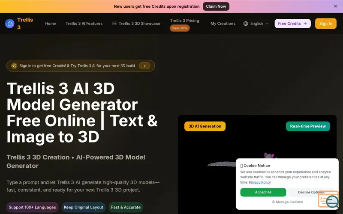Click the globe language icon
Screen dimensions: 343x214
coord(246,24)
